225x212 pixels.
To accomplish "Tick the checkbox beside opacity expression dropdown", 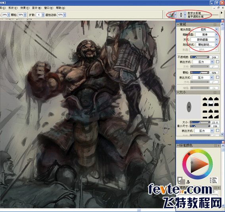I will point(217,62).
